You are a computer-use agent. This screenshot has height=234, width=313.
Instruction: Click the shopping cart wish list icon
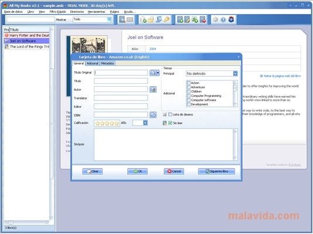[x=165, y=114]
